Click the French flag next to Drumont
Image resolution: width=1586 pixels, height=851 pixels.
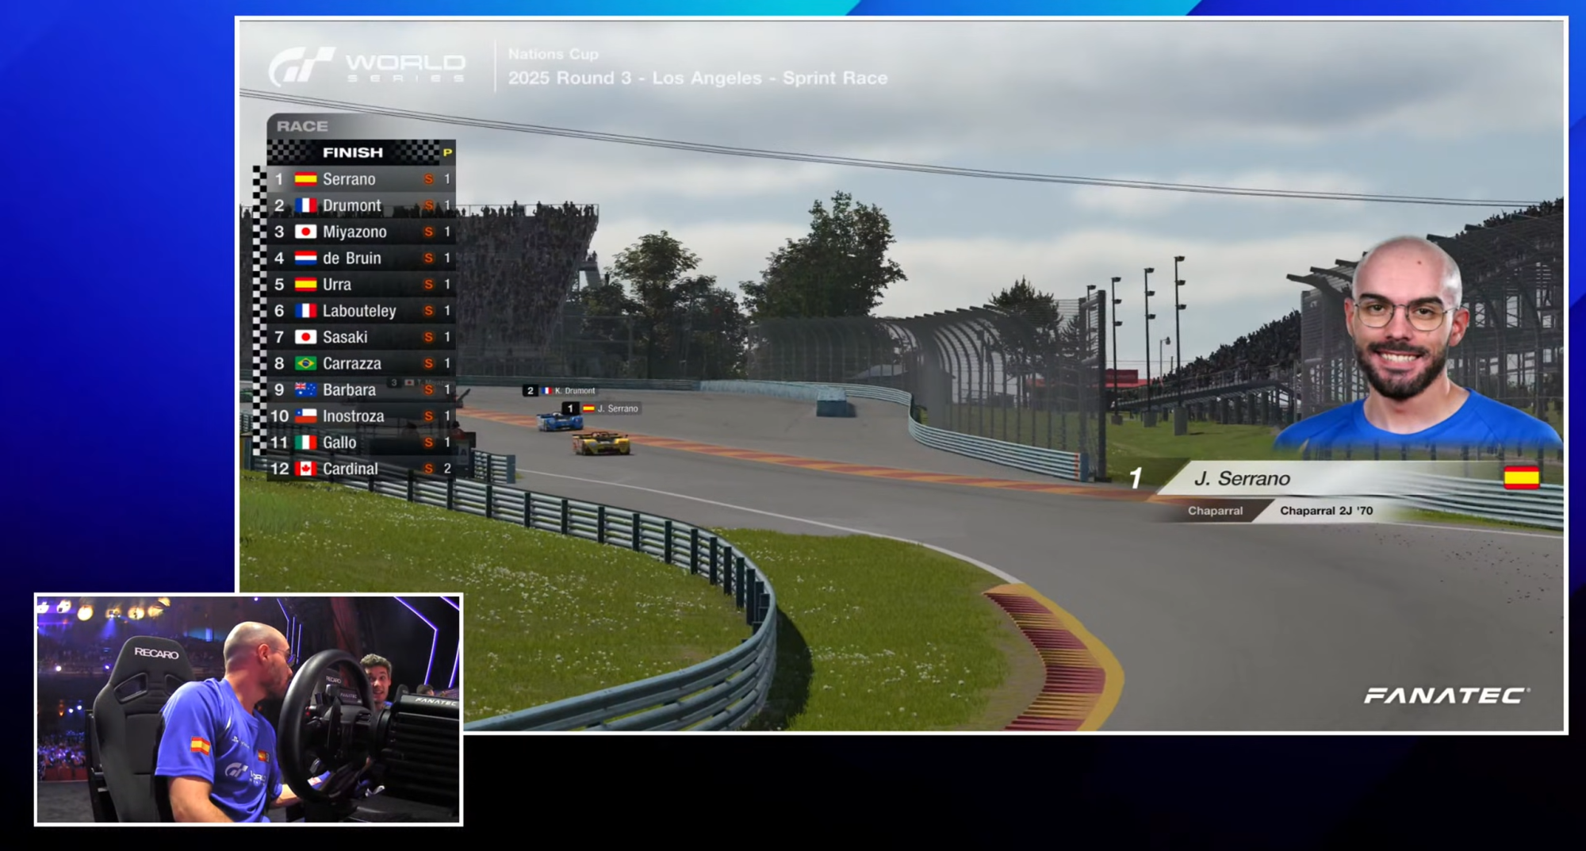[x=305, y=205]
